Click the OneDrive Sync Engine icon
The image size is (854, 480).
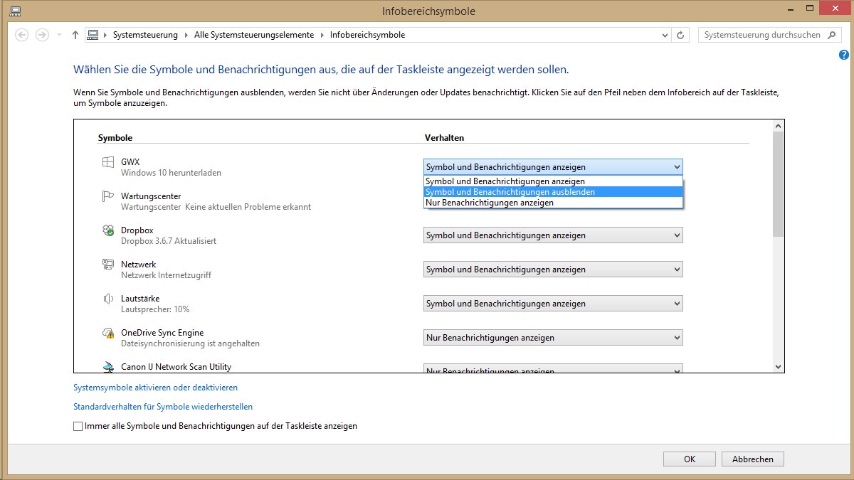coord(108,333)
